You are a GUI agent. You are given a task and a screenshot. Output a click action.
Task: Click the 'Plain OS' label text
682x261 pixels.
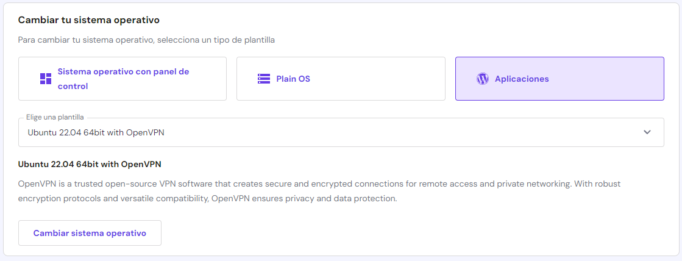tap(293, 79)
